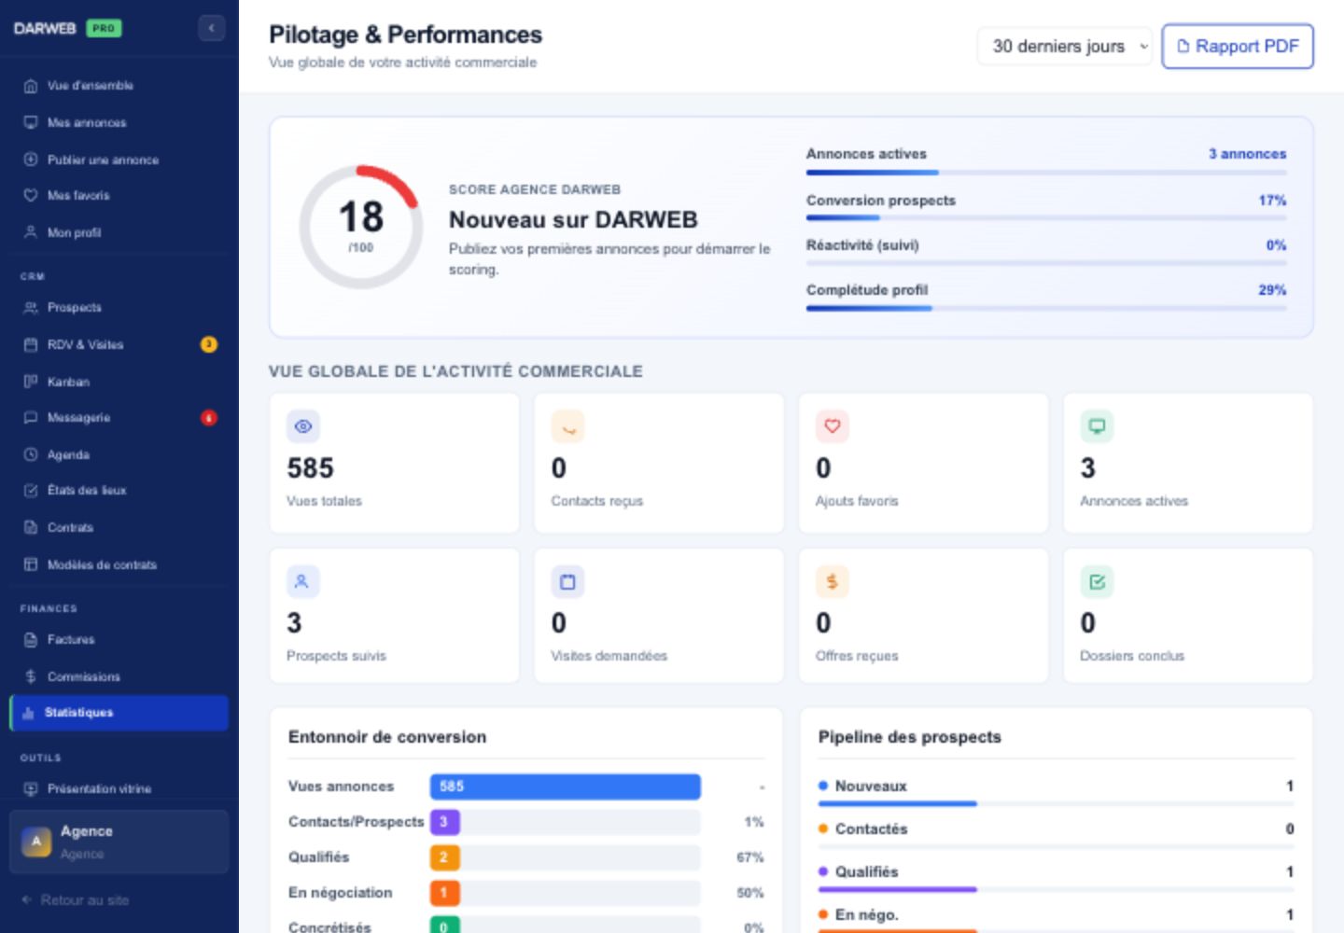Click the home icon beside Vue d'ensemble

(x=31, y=85)
